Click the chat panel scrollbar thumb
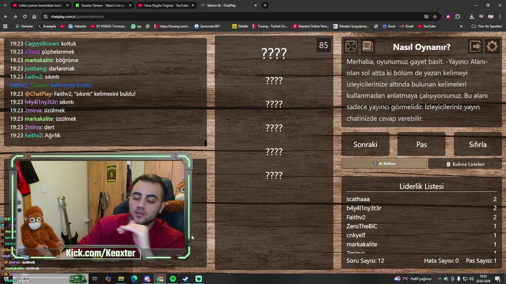Viewport: 506px width, 284px height. (206, 143)
